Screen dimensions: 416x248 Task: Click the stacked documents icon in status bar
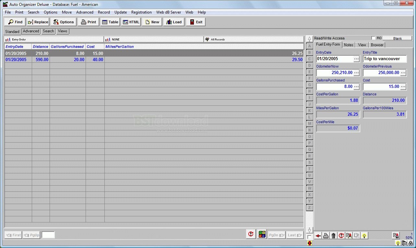click(404, 243)
